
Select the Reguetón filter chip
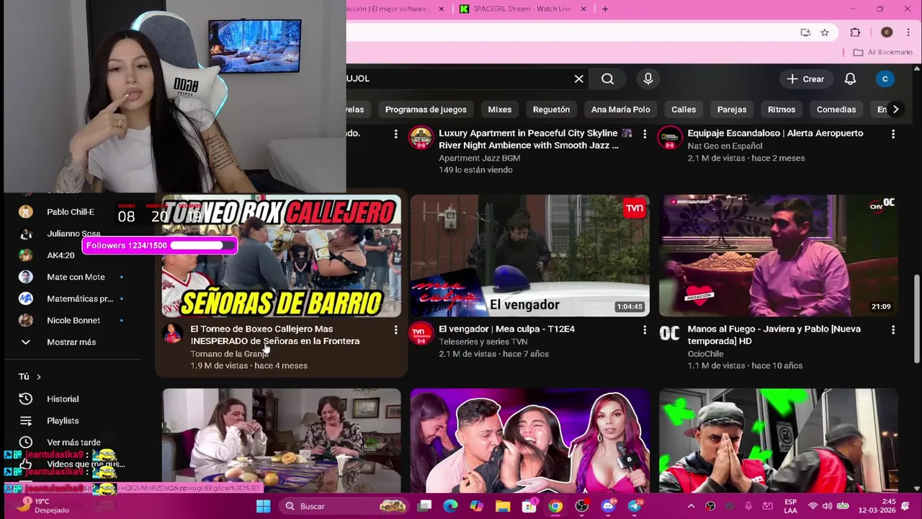[x=551, y=110]
